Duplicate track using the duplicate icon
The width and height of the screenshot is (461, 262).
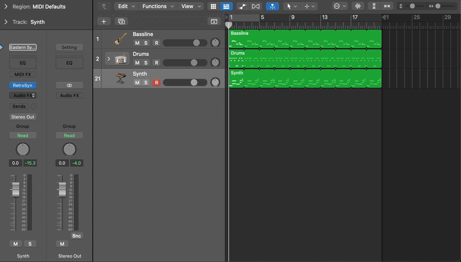tap(121, 21)
